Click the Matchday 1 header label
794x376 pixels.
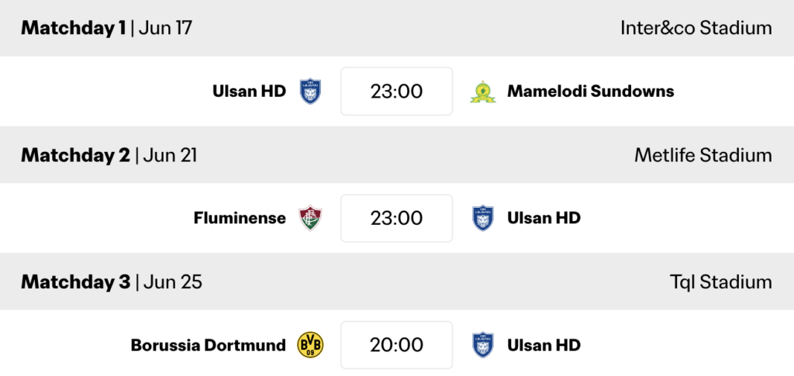point(73,29)
